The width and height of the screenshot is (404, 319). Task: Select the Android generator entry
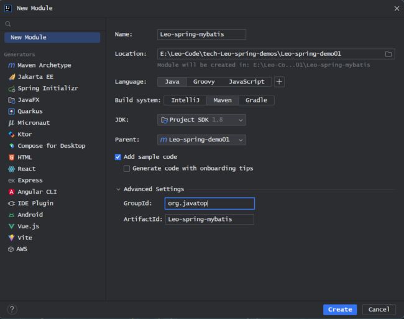(x=25, y=215)
